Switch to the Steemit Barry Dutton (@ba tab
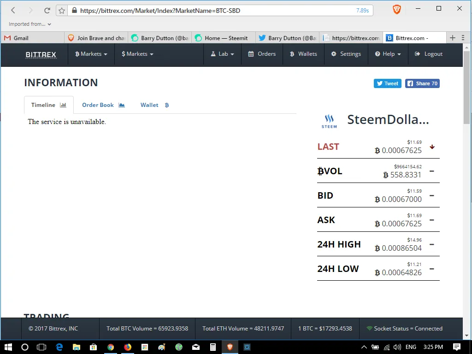This screenshot has width=472, height=354. [160, 38]
